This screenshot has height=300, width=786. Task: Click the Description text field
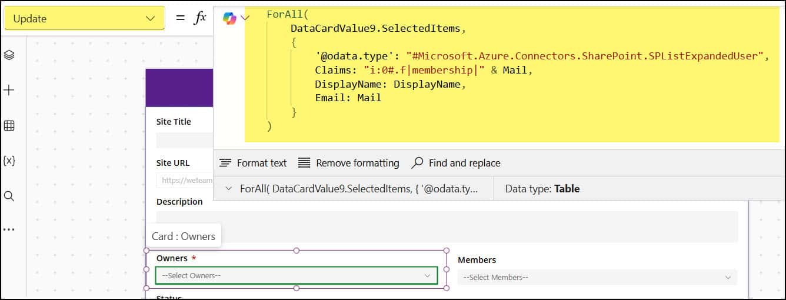pos(447,226)
